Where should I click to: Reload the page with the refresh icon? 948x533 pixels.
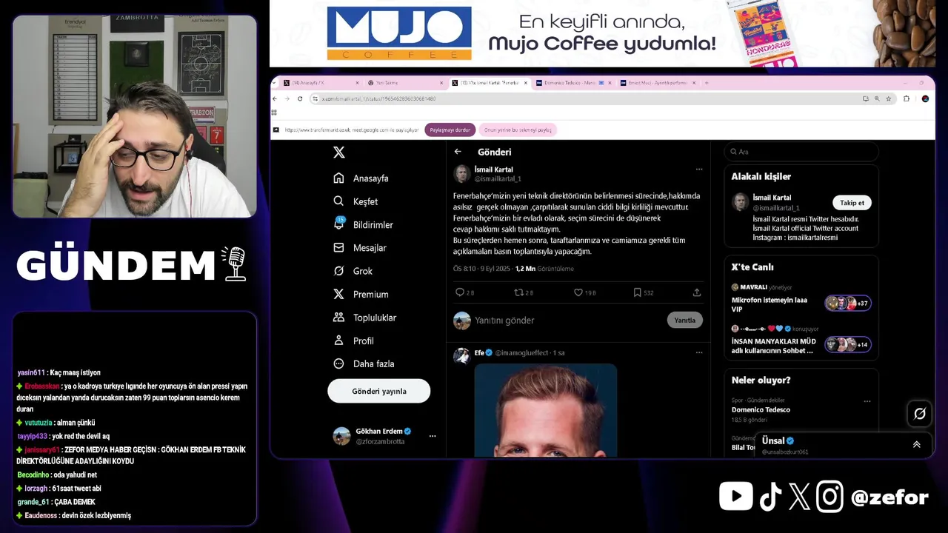click(x=300, y=98)
